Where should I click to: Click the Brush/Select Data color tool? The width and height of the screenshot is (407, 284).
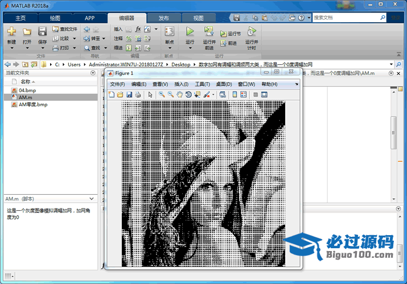(207, 94)
